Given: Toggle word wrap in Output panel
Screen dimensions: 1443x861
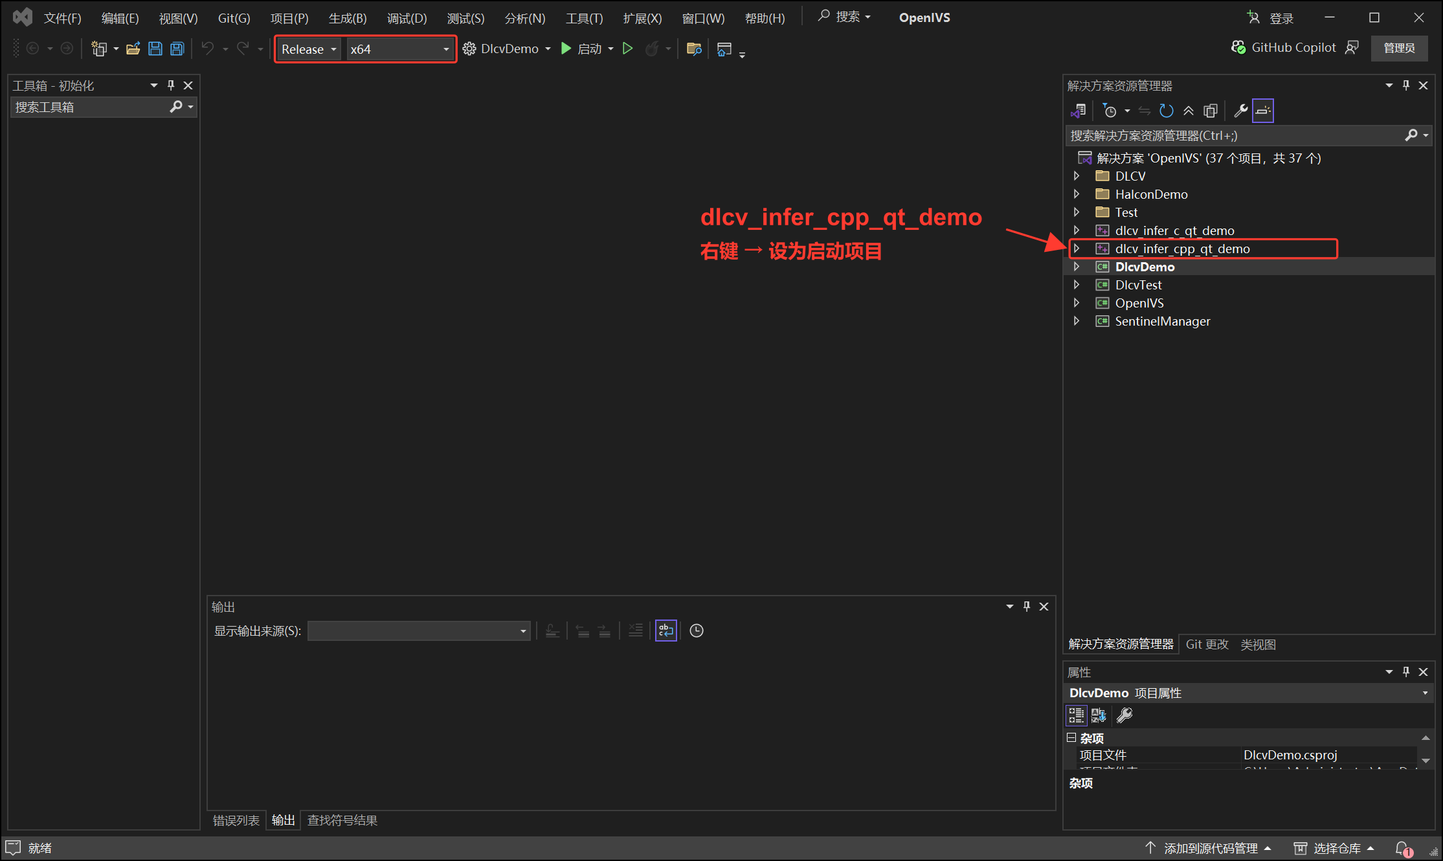Looking at the screenshot, I should 666,631.
